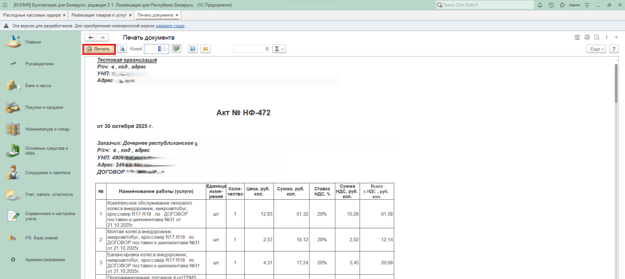Screen dimensions: 625x279
Task: Go back with left arrow navigation
Action: tap(91, 38)
